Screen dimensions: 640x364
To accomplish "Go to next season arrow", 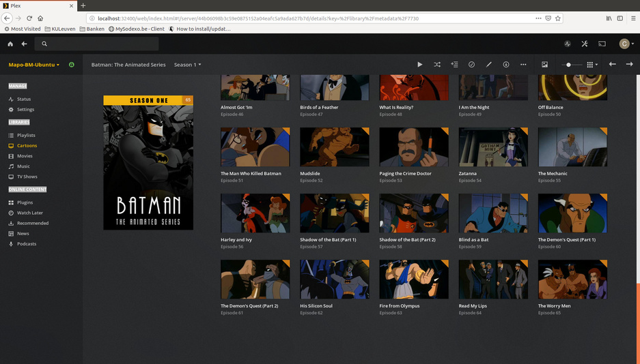I will point(629,64).
